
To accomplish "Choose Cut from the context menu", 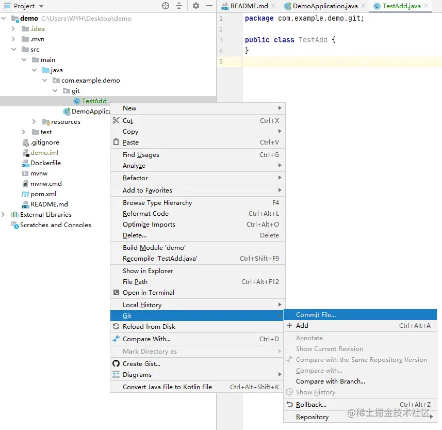I will coord(198,120).
